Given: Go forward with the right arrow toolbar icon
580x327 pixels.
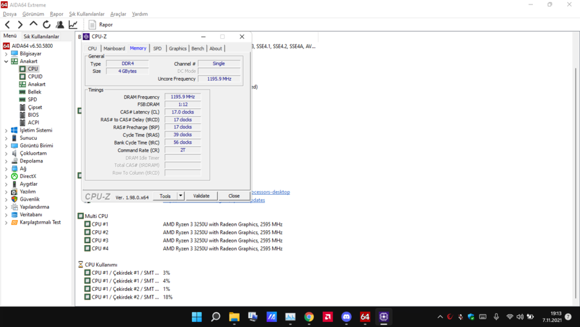Looking at the screenshot, I should coord(21,25).
